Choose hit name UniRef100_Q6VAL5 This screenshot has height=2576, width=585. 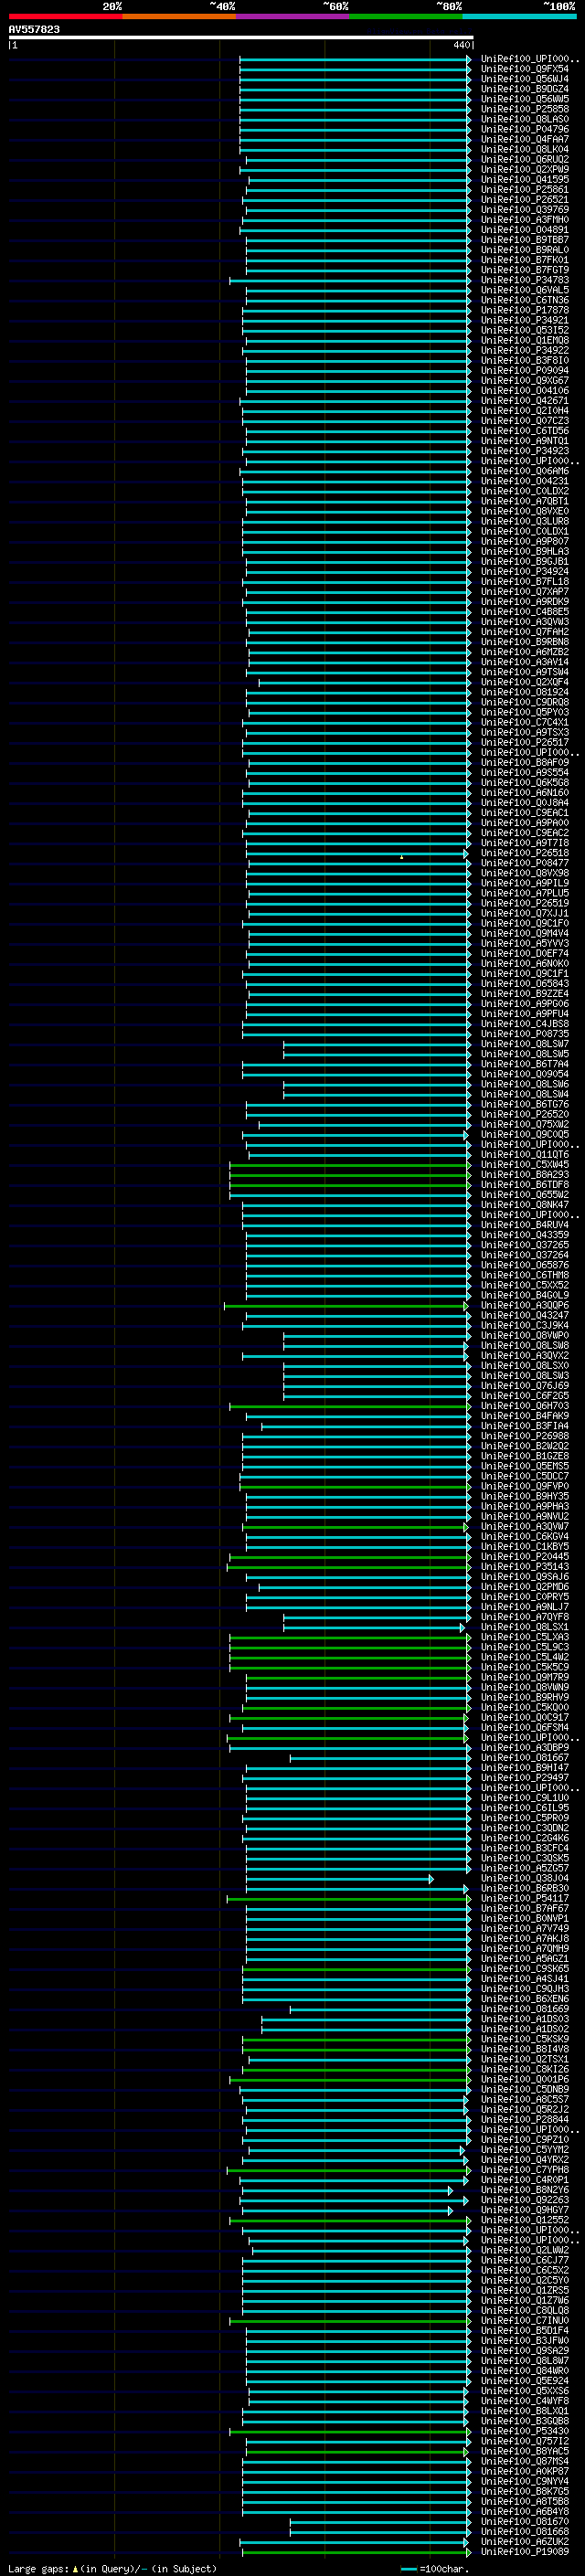coord(525,290)
